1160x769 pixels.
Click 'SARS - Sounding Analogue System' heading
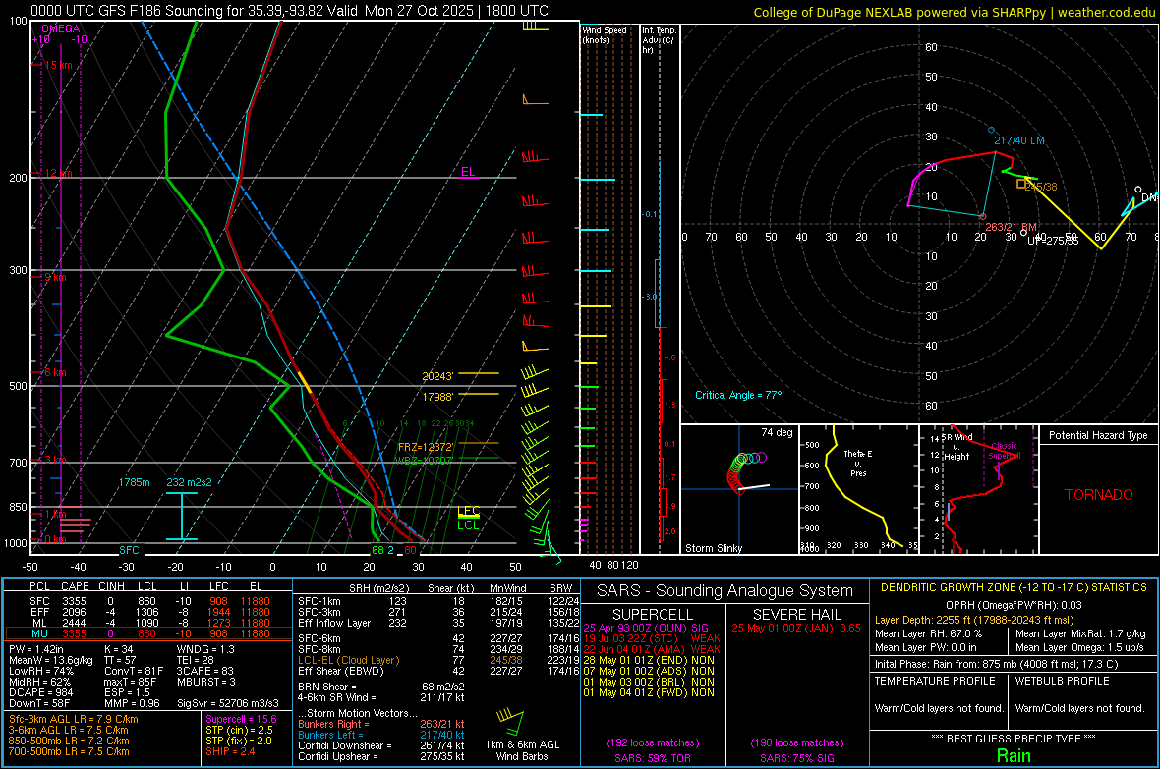725,591
